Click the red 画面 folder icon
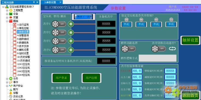 (x=11, y=21)
